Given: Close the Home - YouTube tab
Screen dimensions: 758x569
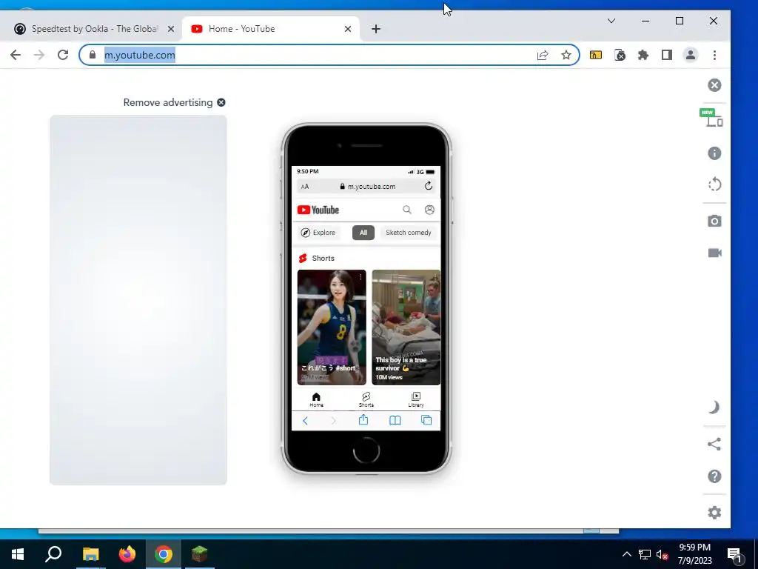Looking at the screenshot, I should tap(348, 29).
